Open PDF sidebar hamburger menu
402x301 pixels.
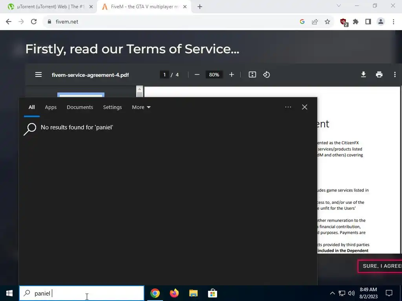click(x=38, y=74)
